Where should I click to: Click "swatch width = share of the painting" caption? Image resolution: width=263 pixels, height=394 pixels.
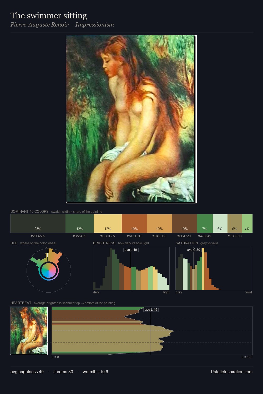pos(77,212)
